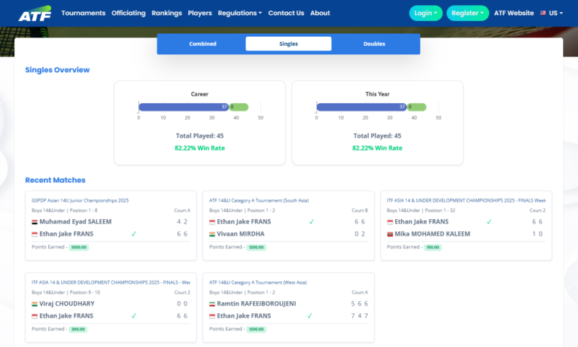Open GSPDP Asian 14U Junior Championships 2025 link
578x347 pixels.
(80, 201)
